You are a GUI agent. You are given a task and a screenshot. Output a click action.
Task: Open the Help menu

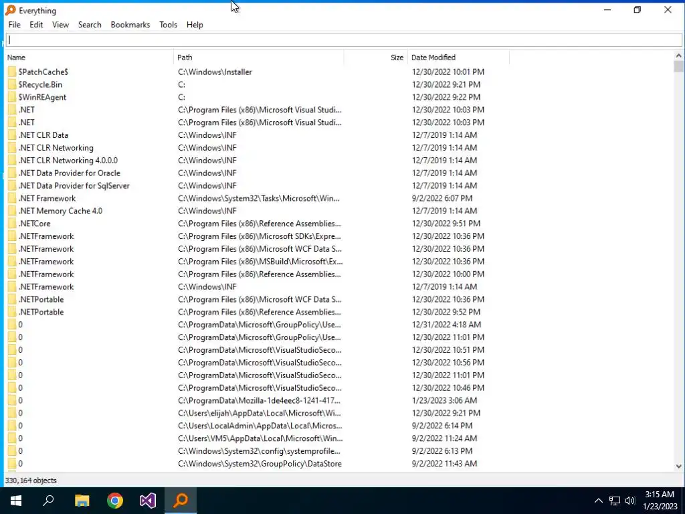click(195, 25)
